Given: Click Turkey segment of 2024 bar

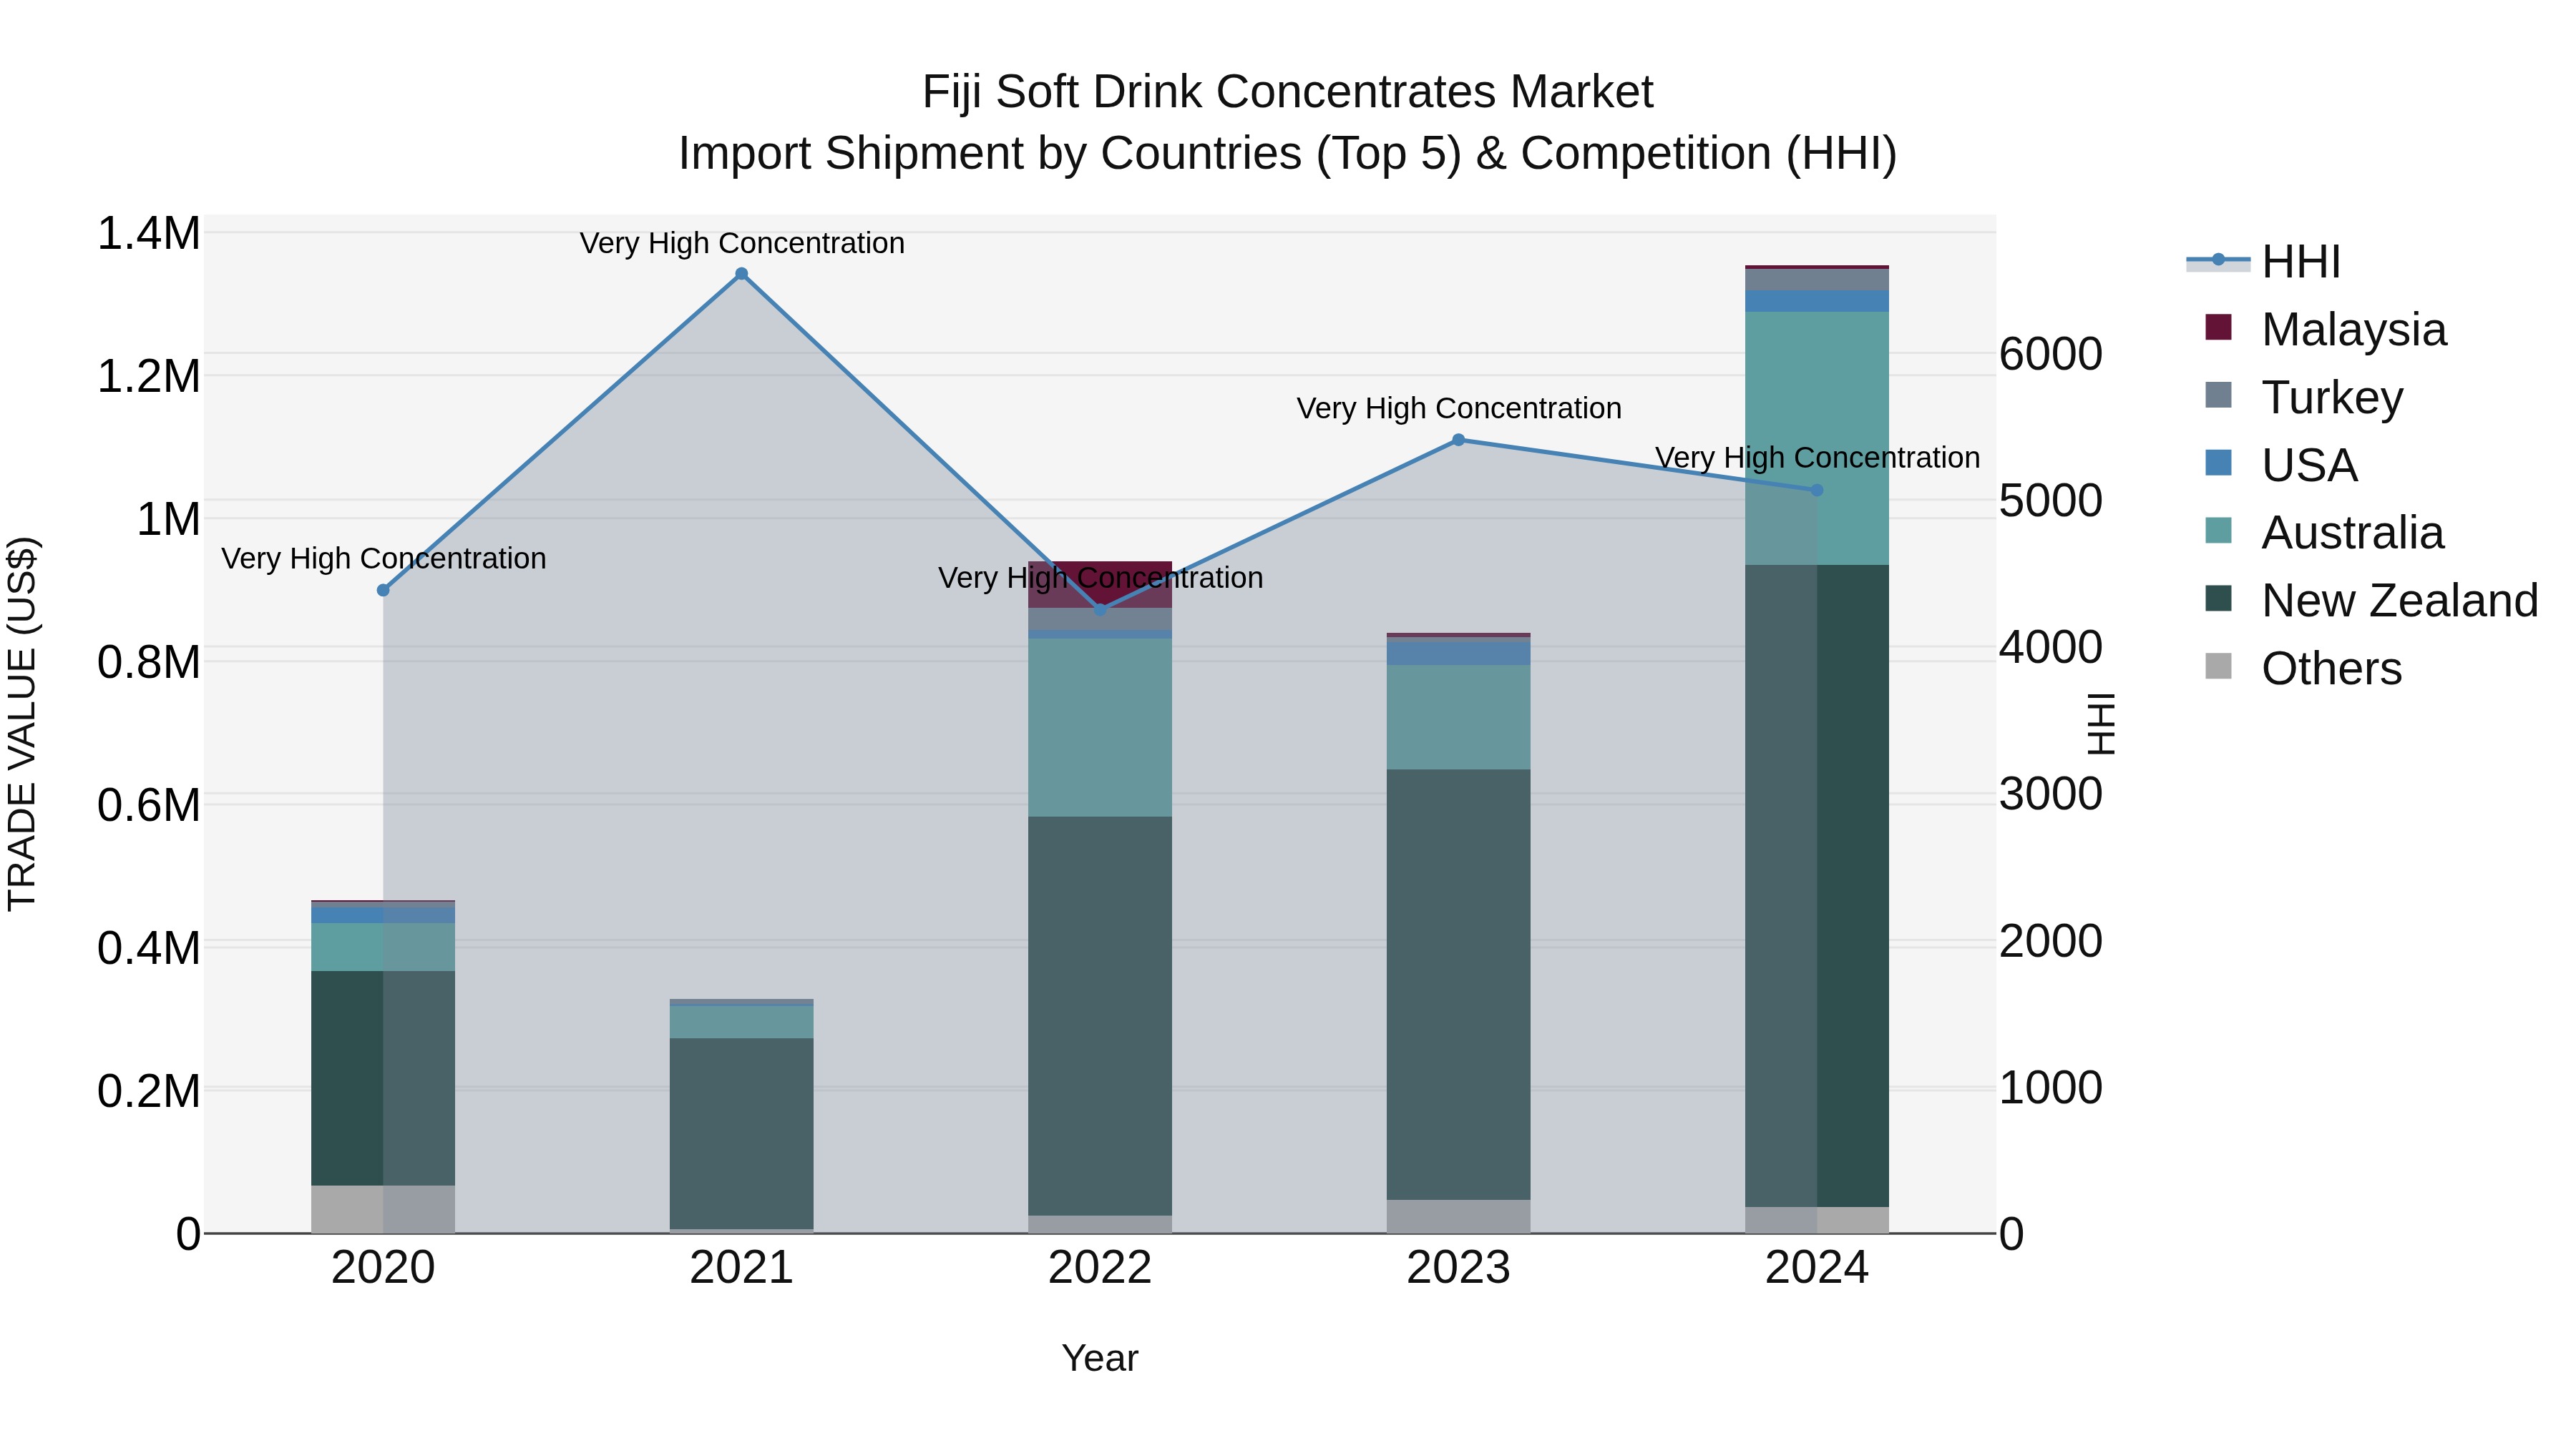Looking at the screenshot, I should 1817,280.
